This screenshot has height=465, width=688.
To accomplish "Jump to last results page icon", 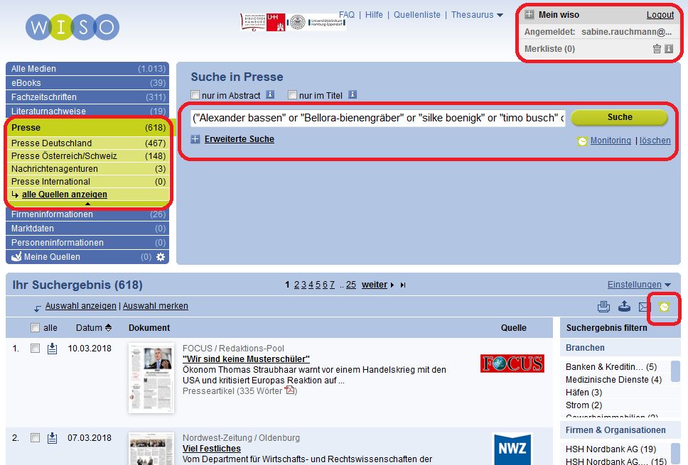I will pyautogui.click(x=403, y=285).
